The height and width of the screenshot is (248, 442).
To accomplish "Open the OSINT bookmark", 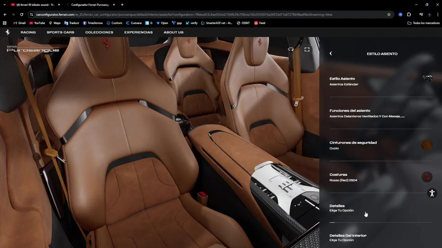I will [x=243, y=23].
